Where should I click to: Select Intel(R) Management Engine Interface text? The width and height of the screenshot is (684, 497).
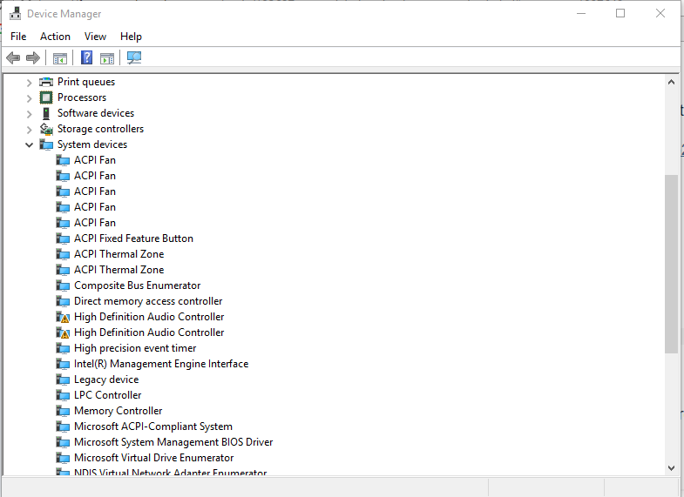[161, 364]
